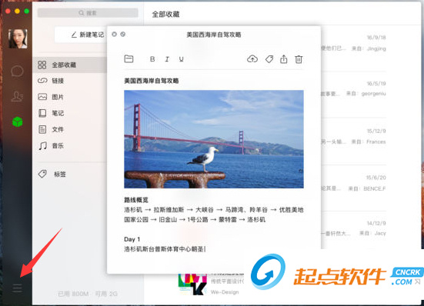
Task: Select 全部收藏 category
Action: pyautogui.click(x=70, y=65)
